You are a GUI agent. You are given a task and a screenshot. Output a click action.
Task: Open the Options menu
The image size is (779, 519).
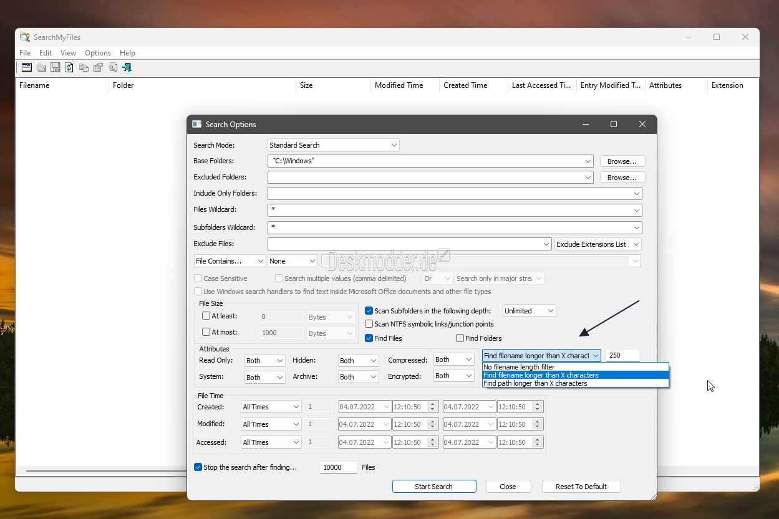tap(98, 53)
